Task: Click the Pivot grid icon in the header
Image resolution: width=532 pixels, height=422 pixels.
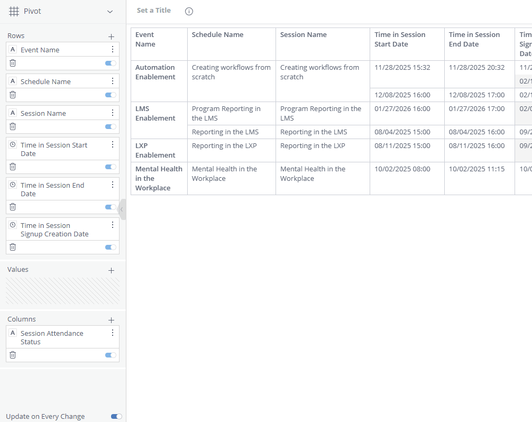Action: [14, 11]
